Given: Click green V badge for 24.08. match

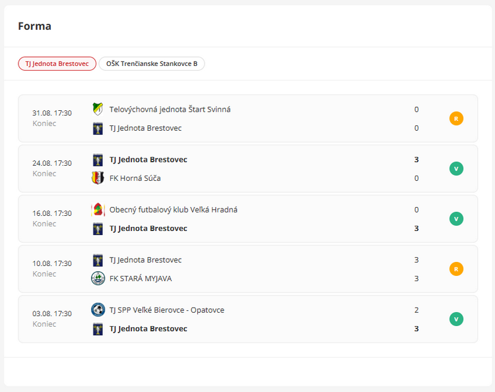Looking at the screenshot, I should pyautogui.click(x=456, y=169).
